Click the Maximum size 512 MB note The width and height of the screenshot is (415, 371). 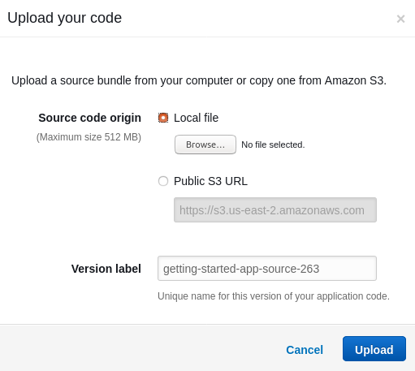pyautogui.click(x=89, y=137)
